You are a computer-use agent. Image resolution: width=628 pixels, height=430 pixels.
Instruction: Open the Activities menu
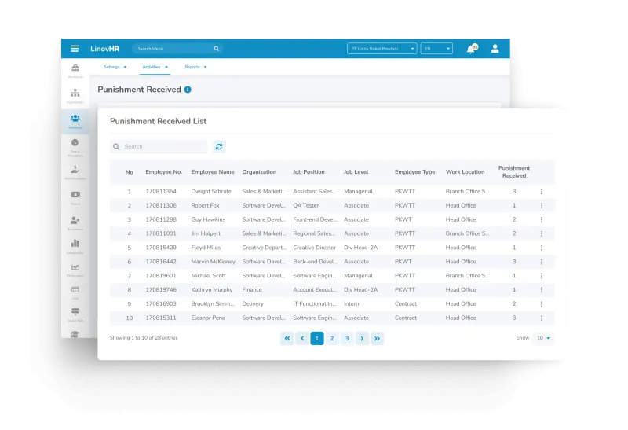click(x=155, y=67)
